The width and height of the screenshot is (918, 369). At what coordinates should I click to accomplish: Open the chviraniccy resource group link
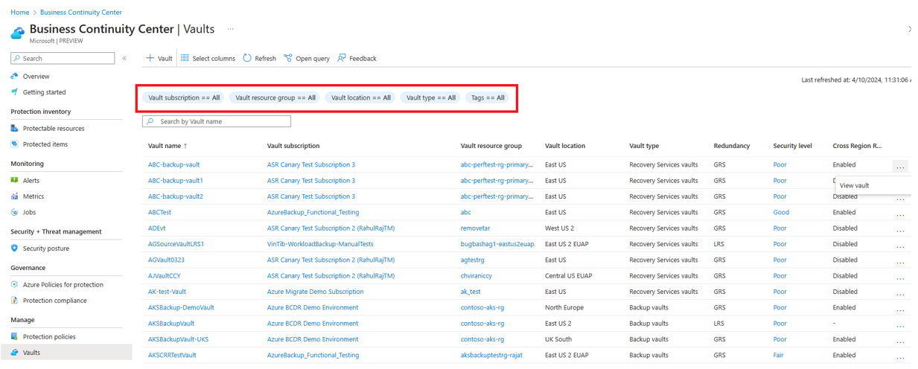point(476,275)
